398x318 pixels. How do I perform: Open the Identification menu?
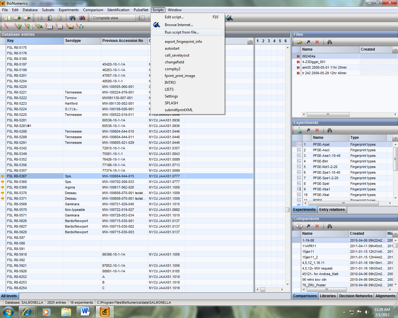118,10
